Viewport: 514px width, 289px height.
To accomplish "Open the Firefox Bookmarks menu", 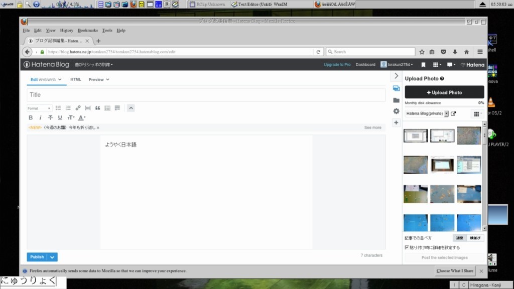I will 87,31.
